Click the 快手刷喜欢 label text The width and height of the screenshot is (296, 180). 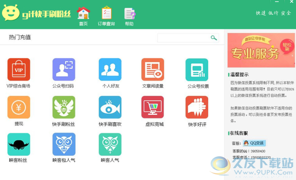110,124
